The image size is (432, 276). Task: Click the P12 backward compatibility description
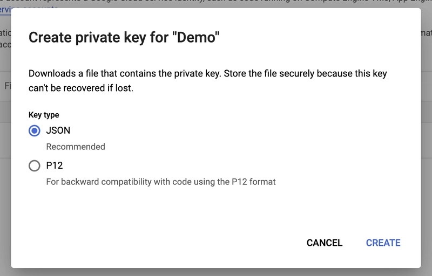[x=161, y=182]
